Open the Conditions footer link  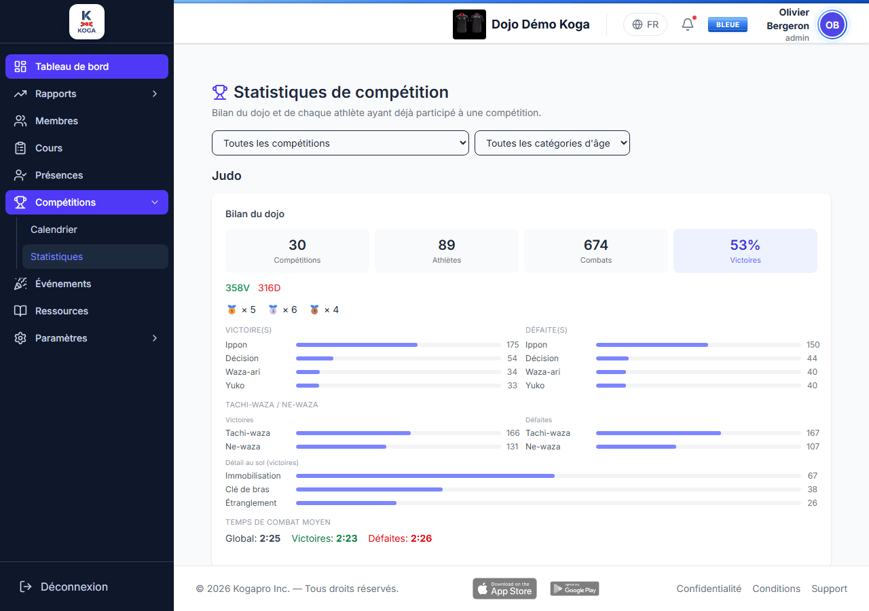[777, 589]
